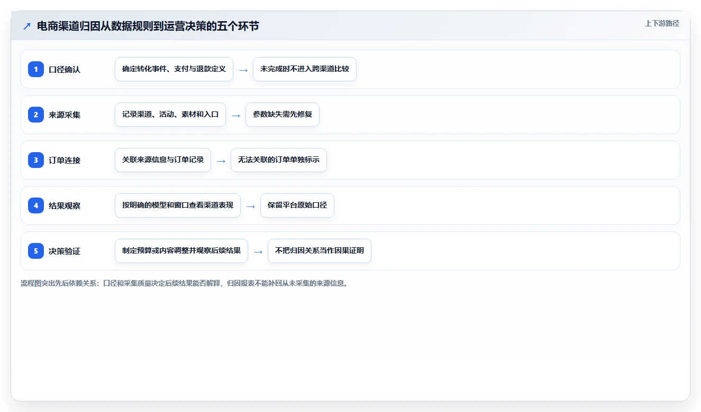This screenshot has height=412, width=701.
Task: Select the 订单连接 step label
Action: click(65, 160)
